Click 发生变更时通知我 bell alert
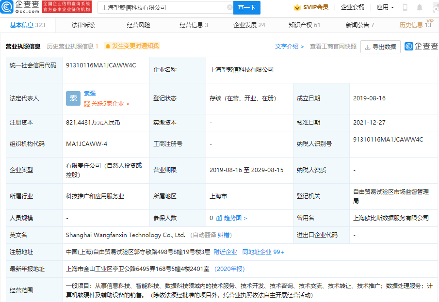 point(132,46)
